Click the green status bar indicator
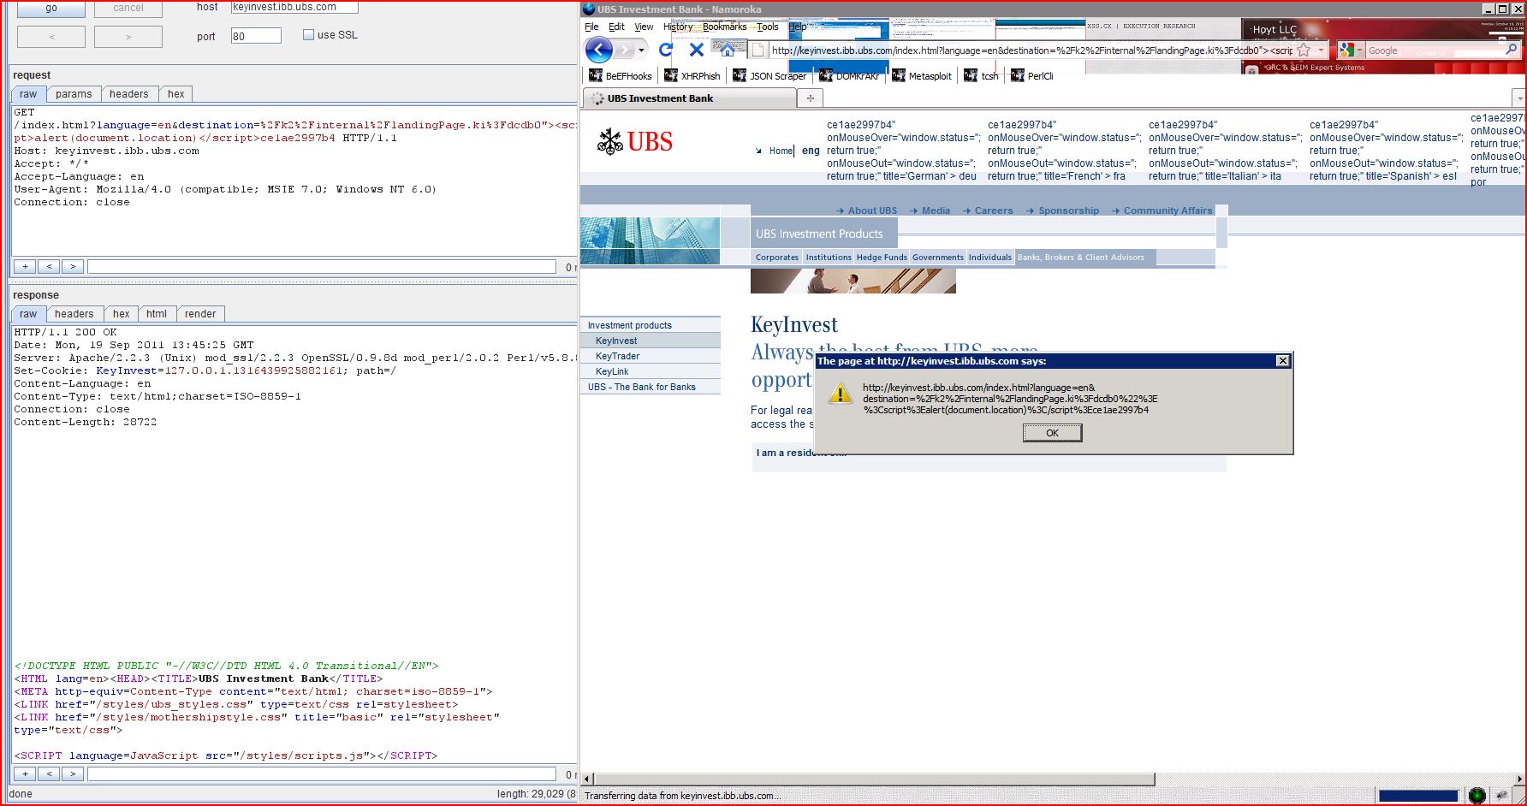The height and width of the screenshot is (806, 1527). [x=1476, y=796]
